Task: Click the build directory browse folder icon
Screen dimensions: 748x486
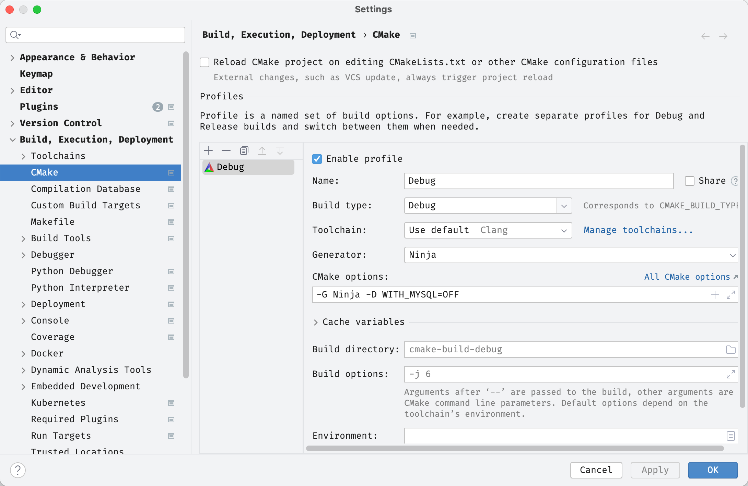Action: [x=731, y=349]
